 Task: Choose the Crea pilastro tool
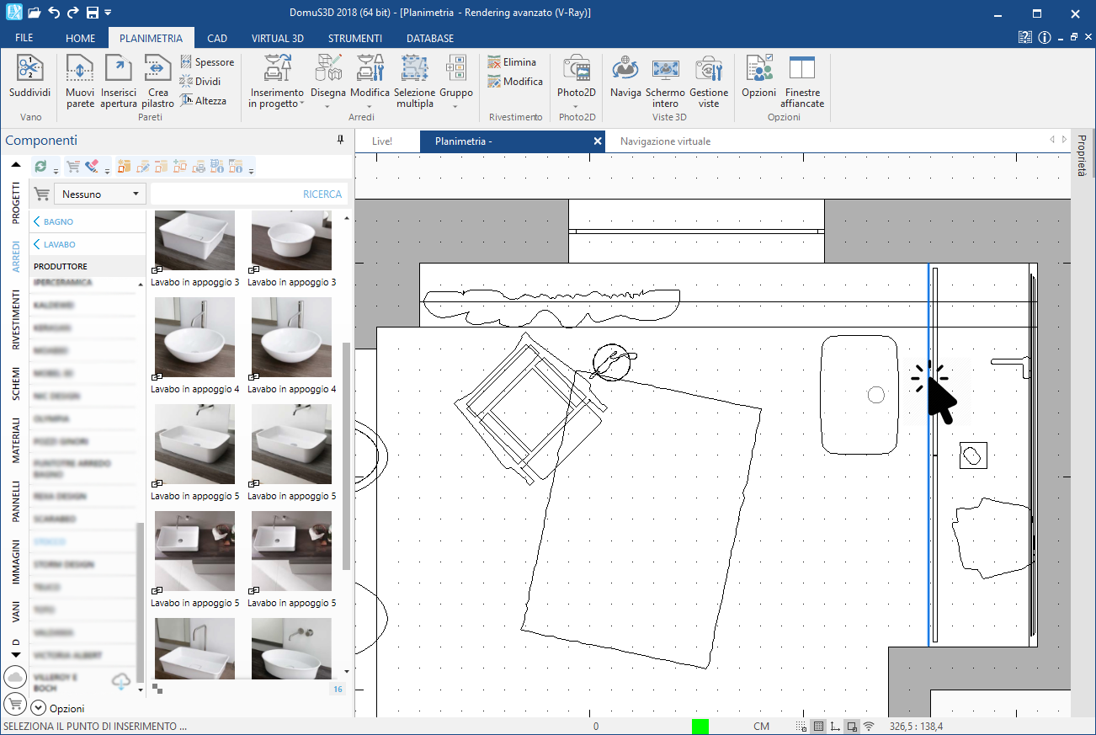pyautogui.click(x=157, y=82)
